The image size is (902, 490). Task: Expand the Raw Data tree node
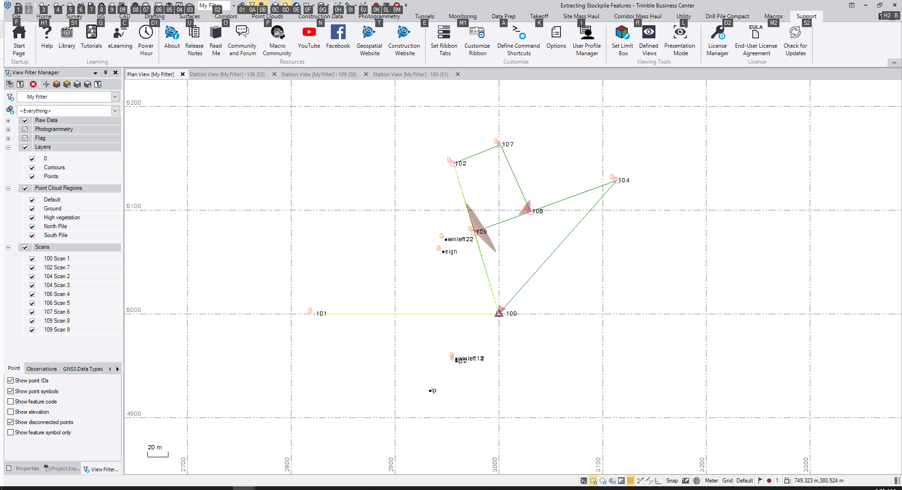(8, 121)
